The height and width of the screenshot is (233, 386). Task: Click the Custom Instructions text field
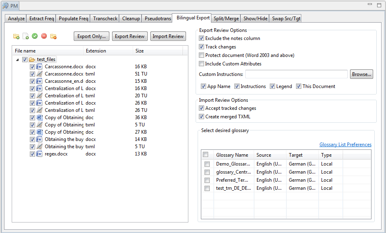[296, 74]
